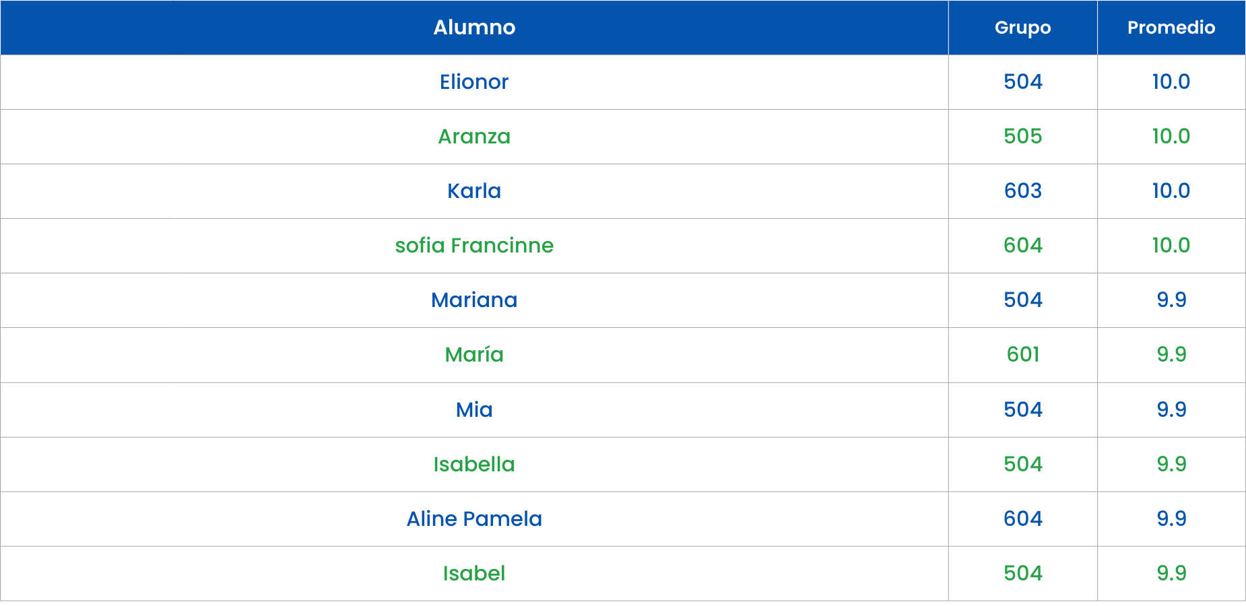Select the sofia Francinne name cell
The image size is (1246, 606).
tap(474, 246)
